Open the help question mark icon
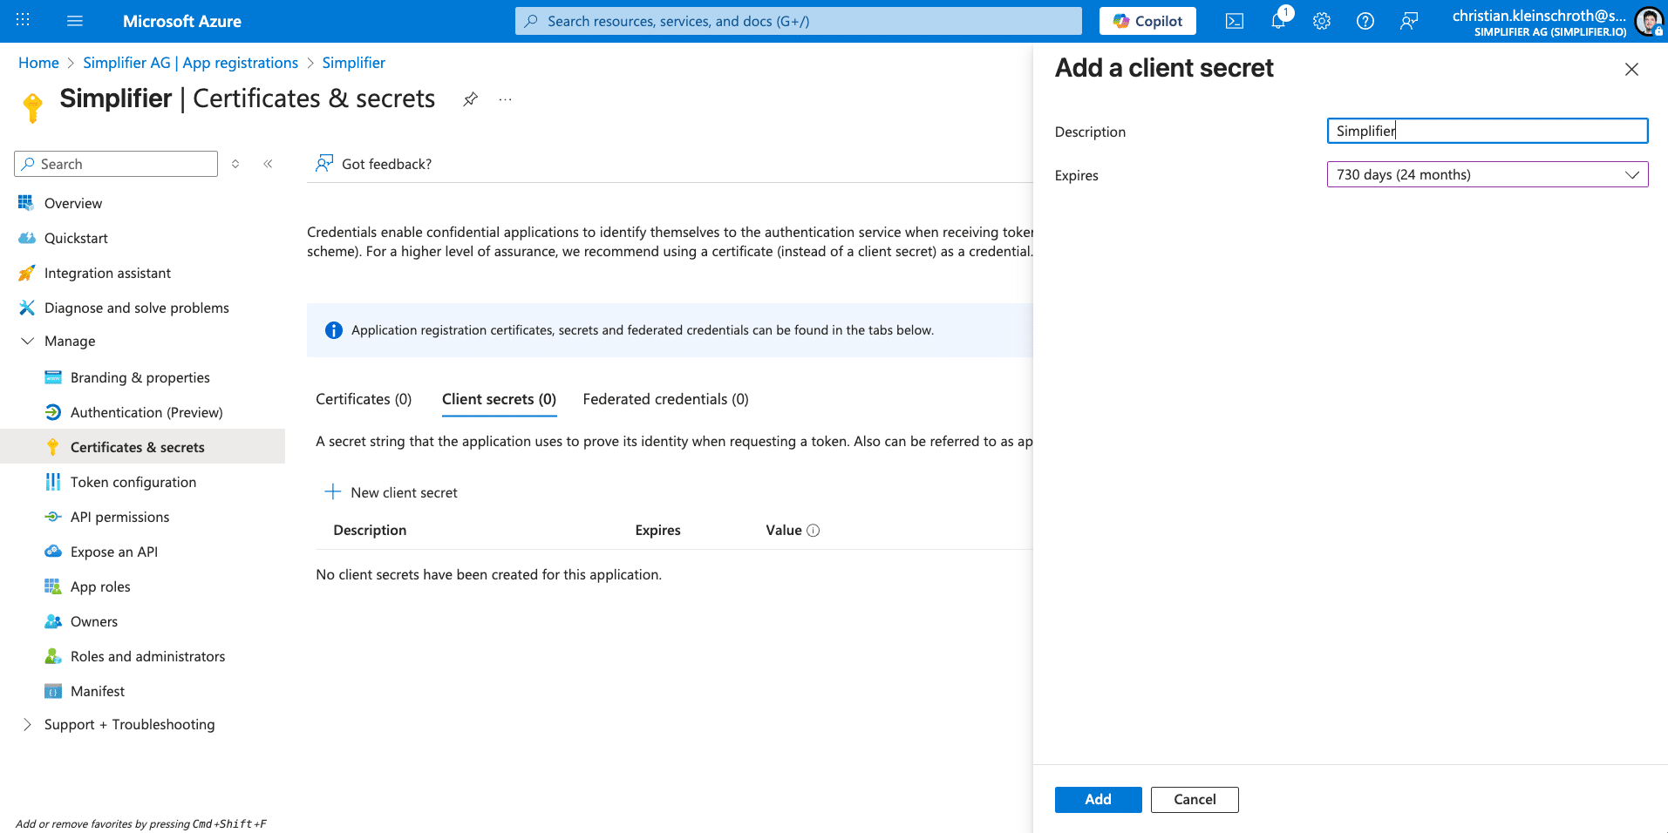 coord(1365,21)
